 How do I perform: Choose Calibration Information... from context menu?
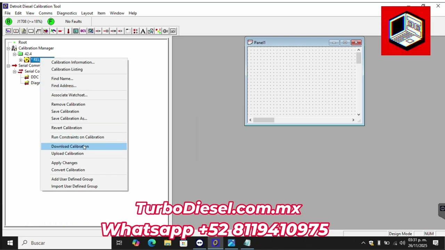[x=84, y=62]
